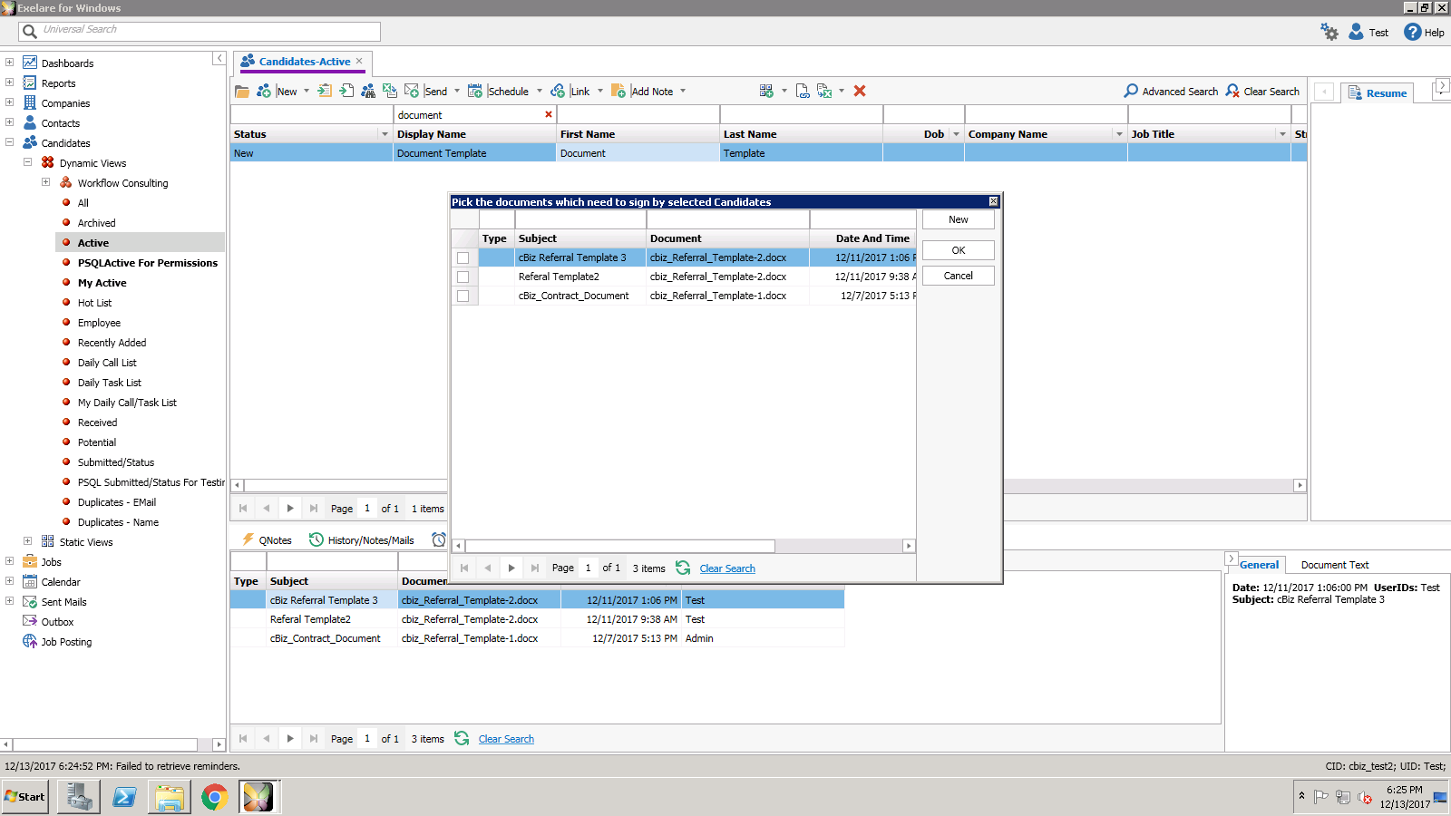This screenshot has width=1451, height=816.
Task: Click the Link cloud icon
Action: 558,91
